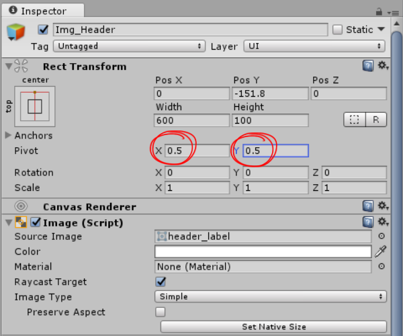Toggle Img_Header active checkbox
Image resolution: width=403 pixels, height=336 pixels.
(x=43, y=30)
